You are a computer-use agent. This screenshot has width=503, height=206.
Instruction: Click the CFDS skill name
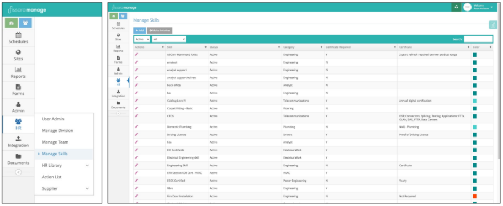click(171, 116)
